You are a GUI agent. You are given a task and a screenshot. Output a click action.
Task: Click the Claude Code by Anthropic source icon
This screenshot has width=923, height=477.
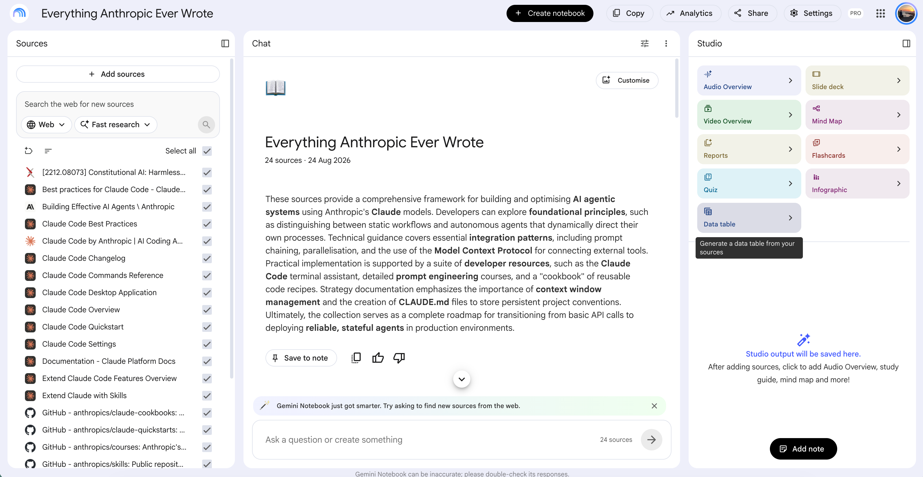point(30,241)
